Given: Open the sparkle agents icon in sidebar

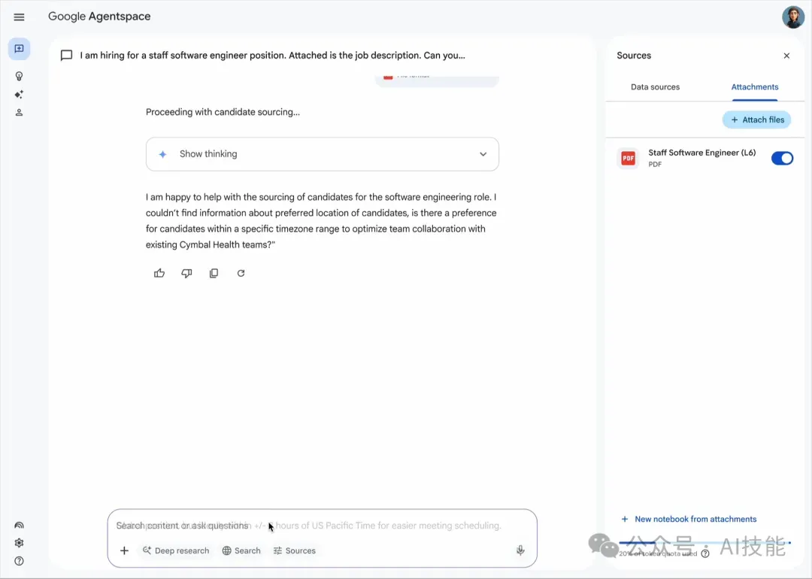Looking at the screenshot, I should click(x=19, y=94).
